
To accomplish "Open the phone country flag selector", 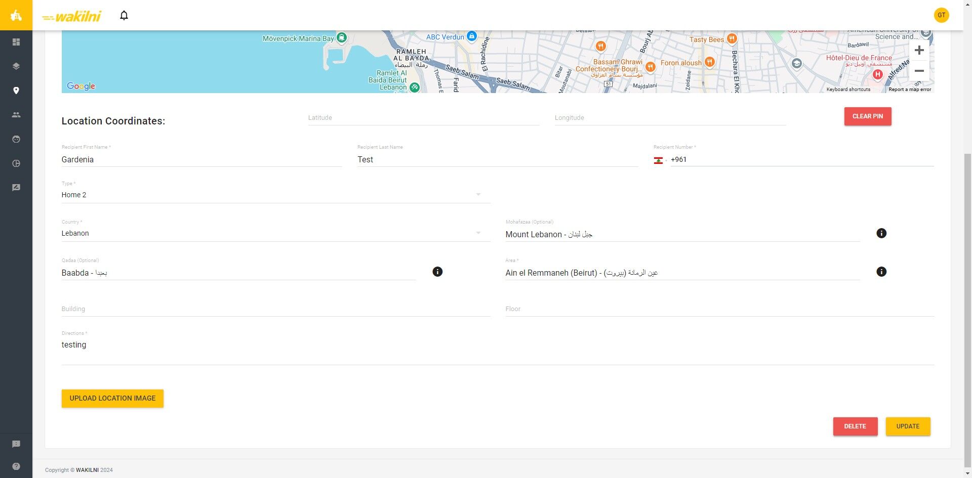I will (660, 160).
